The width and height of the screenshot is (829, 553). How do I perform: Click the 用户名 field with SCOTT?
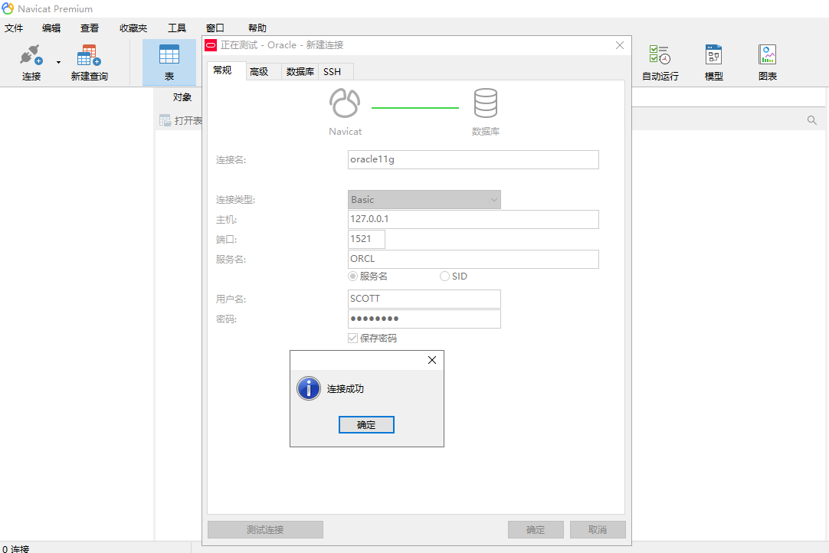coord(424,299)
